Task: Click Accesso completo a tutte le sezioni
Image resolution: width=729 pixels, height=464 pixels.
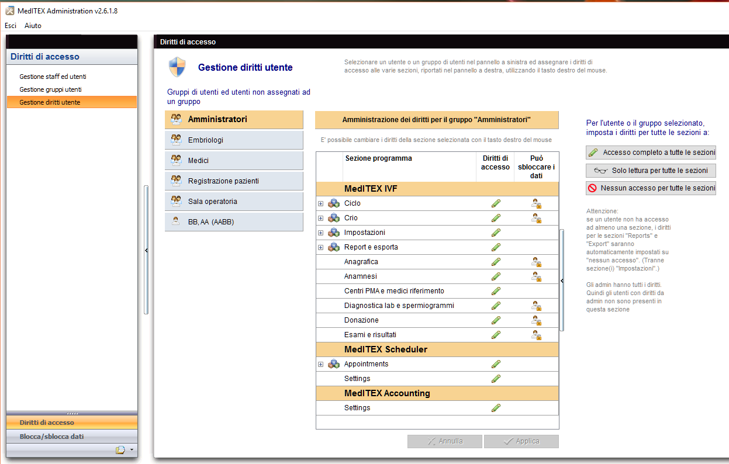Action: pos(651,153)
